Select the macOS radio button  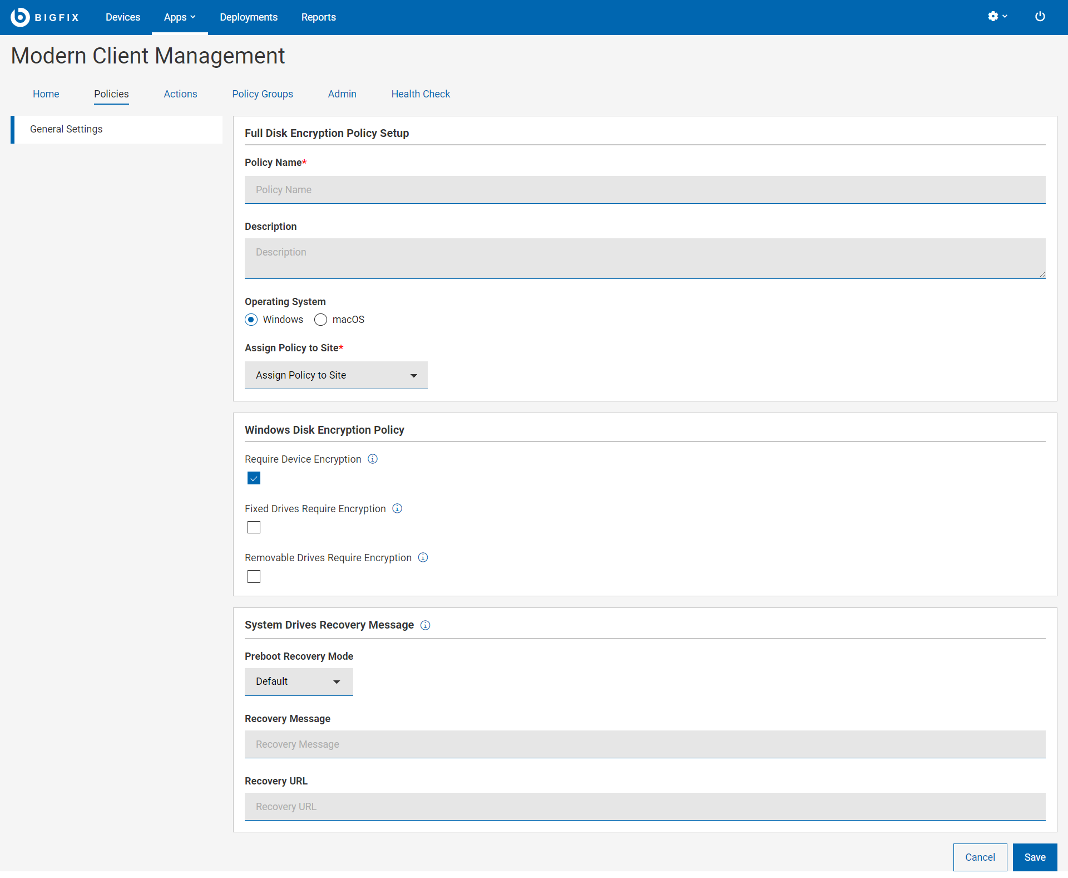(320, 320)
